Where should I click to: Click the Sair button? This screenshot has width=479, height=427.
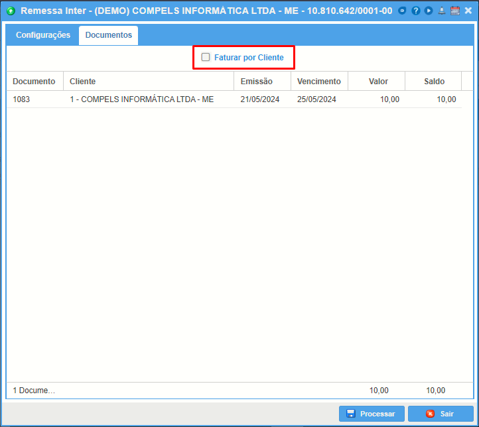pos(441,414)
